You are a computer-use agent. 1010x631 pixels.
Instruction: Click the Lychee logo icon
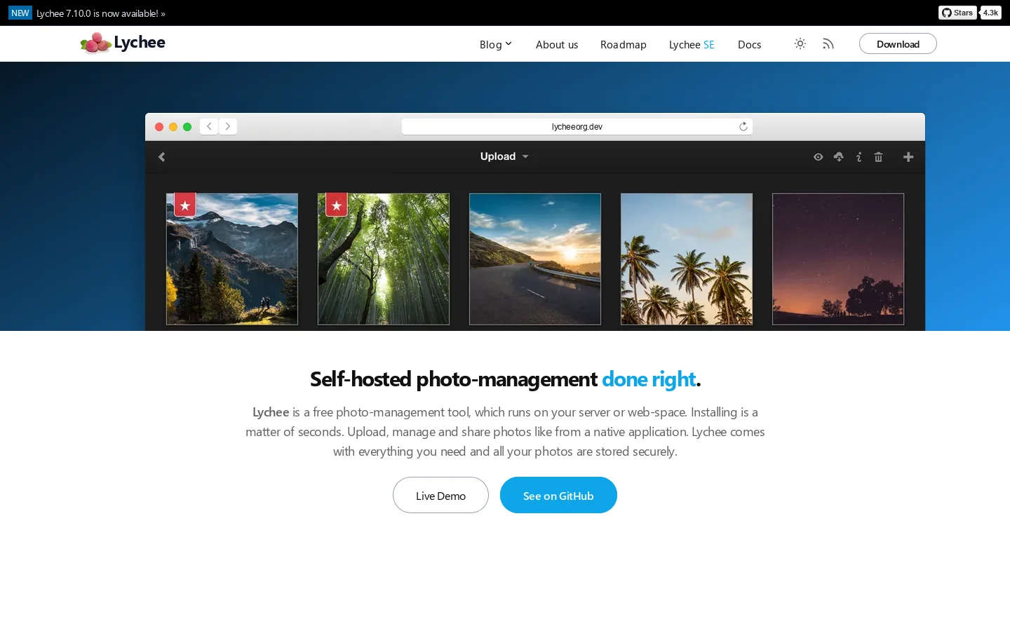(x=96, y=43)
